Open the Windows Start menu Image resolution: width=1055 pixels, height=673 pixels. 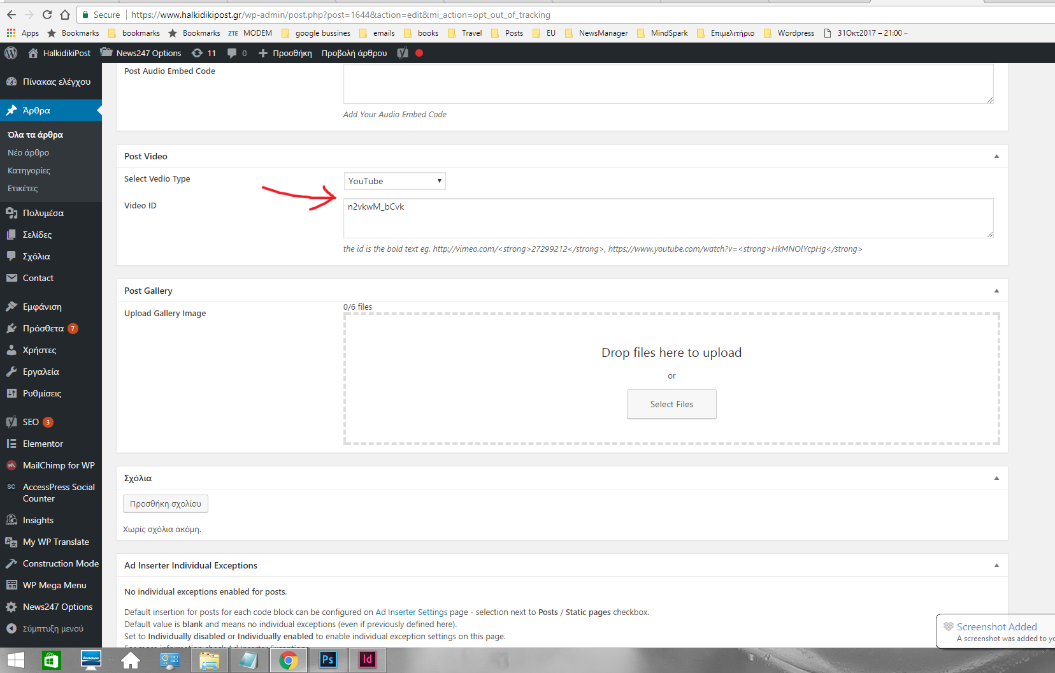[15, 660]
